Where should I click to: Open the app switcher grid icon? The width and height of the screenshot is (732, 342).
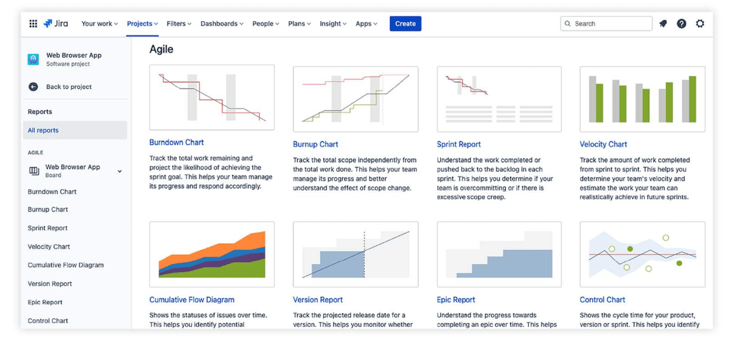coord(33,24)
